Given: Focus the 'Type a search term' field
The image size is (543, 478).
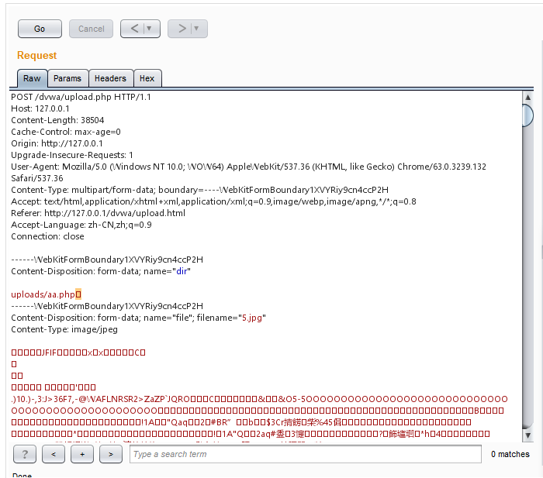Looking at the screenshot, I should (x=306, y=454).
